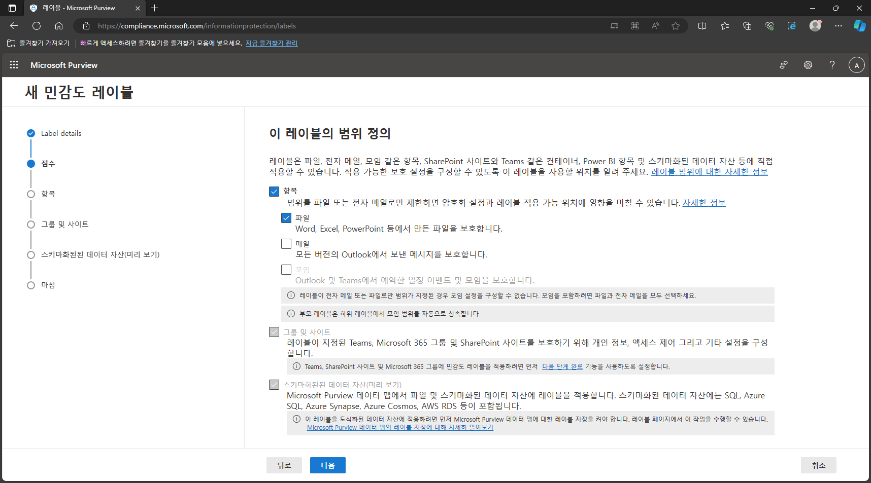Open the favorites list icon
The height and width of the screenshot is (483, 871).
point(725,26)
